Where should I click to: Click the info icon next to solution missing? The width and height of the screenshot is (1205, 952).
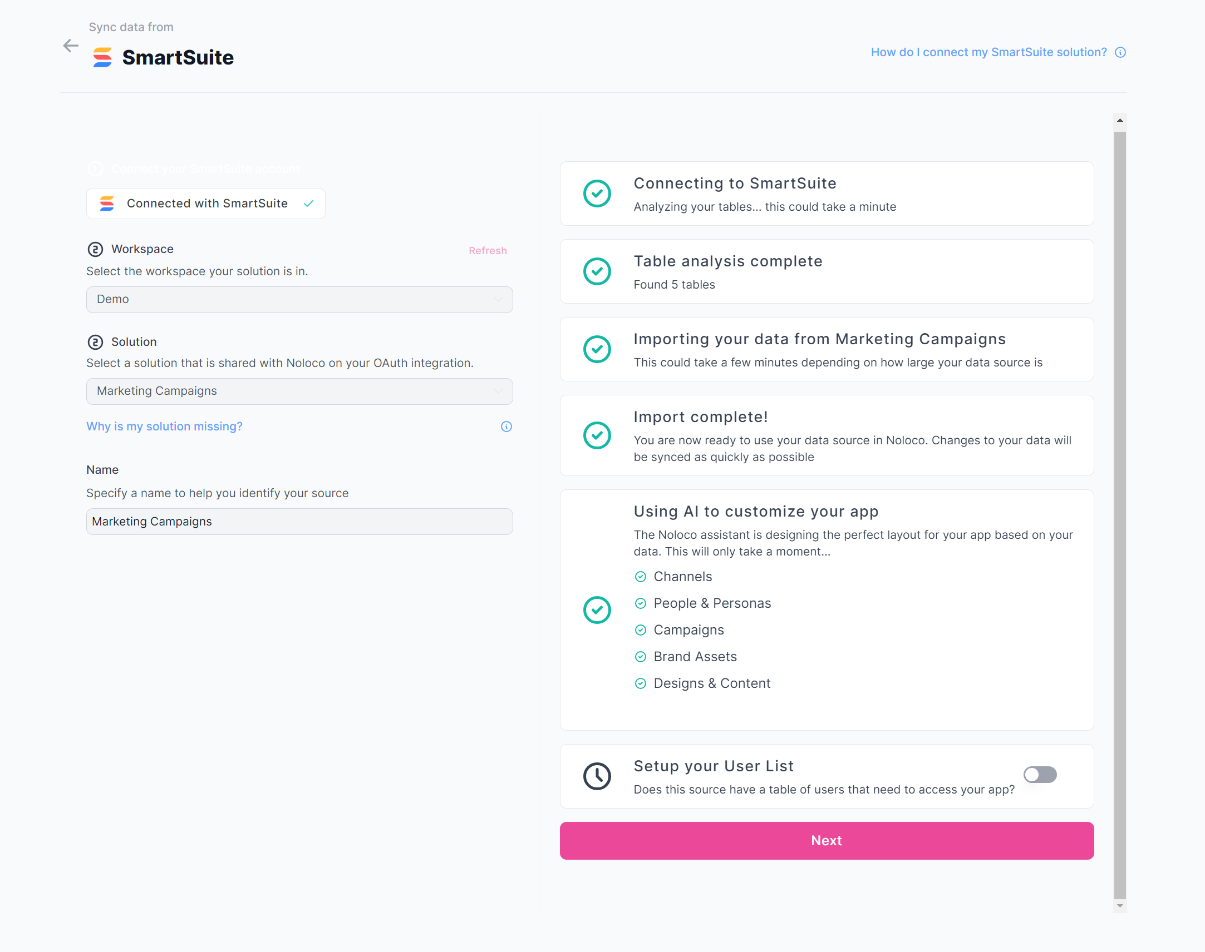click(x=506, y=427)
